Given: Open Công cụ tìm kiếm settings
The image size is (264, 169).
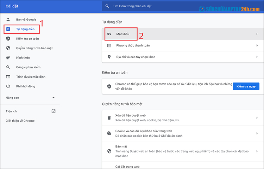Looking at the screenshot, I should (x=28, y=67).
